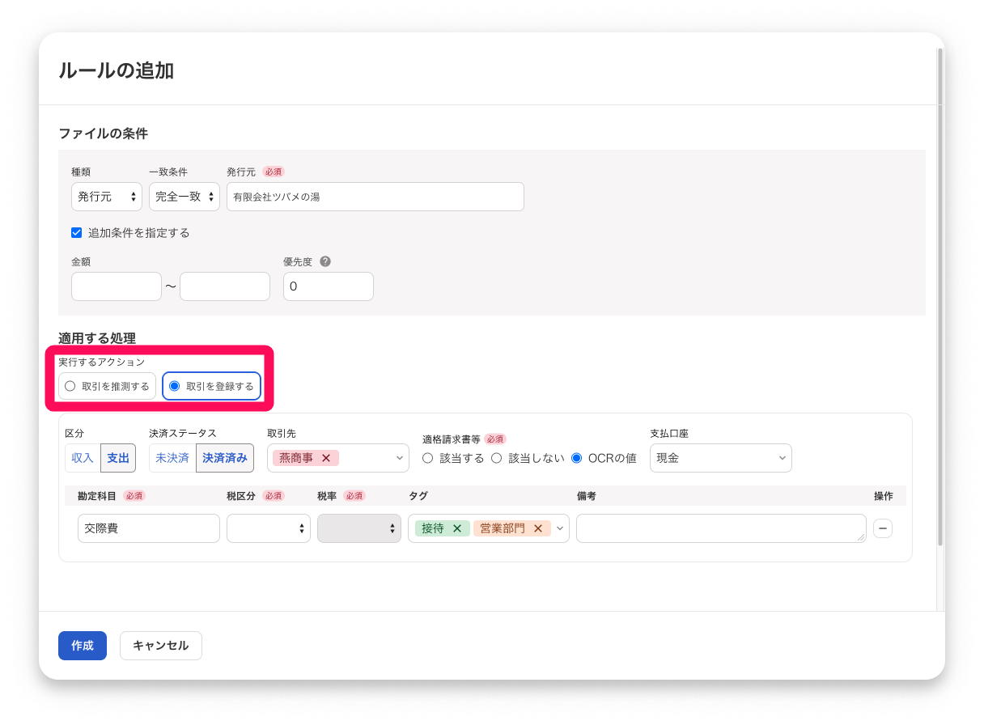Click the help icon next to 優先度
This screenshot has width=984, height=725.
(325, 261)
